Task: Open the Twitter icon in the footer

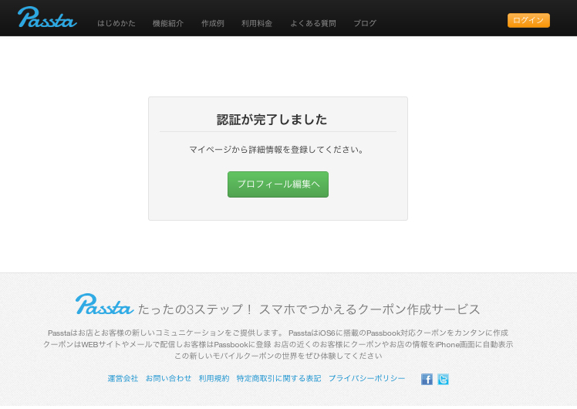Action: 443,379
